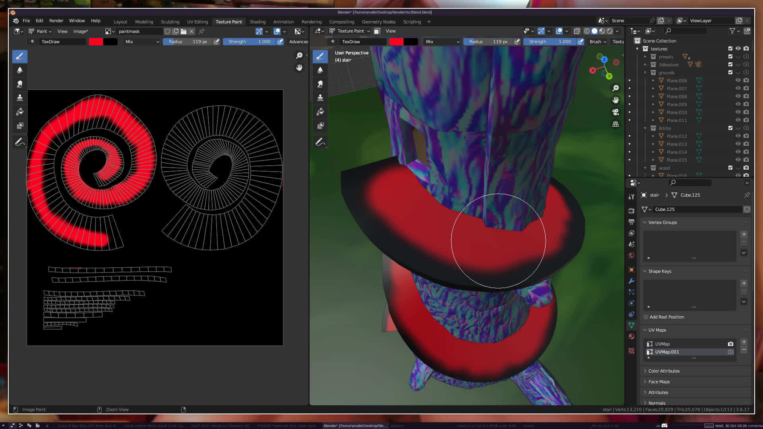Viewport: 763px width, 429px height.
Task: Select the Clone tool in 3D viewport
Action: click(320, 98)
